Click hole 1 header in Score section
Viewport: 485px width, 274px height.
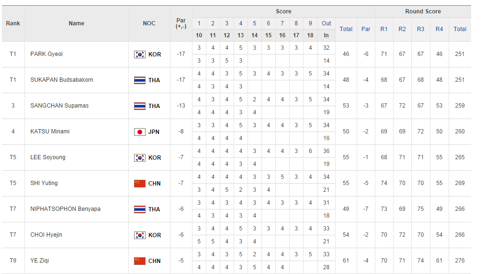199,23
